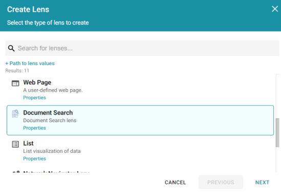Click the magnifying glass search icon
This screenshot has width=281, height=193.
(11, 48)
